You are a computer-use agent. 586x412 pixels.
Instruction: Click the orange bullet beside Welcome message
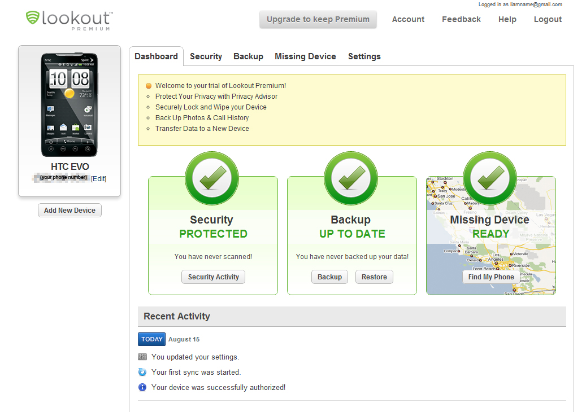[x=149, y=86]
